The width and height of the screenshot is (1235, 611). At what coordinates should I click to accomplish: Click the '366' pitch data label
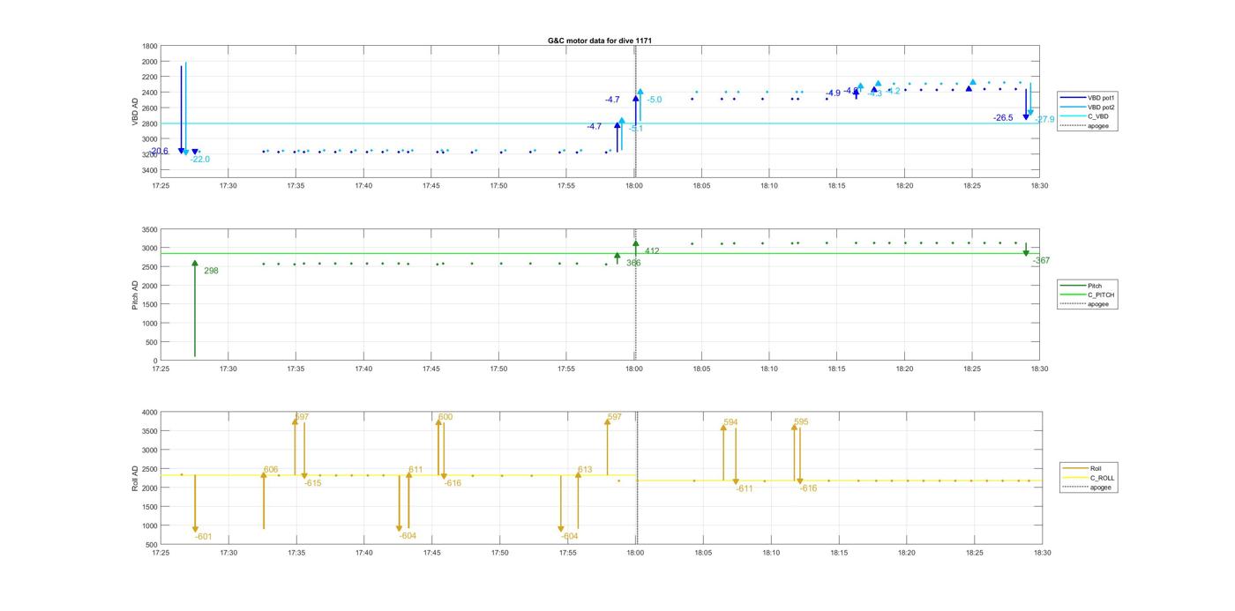[633, 264]
